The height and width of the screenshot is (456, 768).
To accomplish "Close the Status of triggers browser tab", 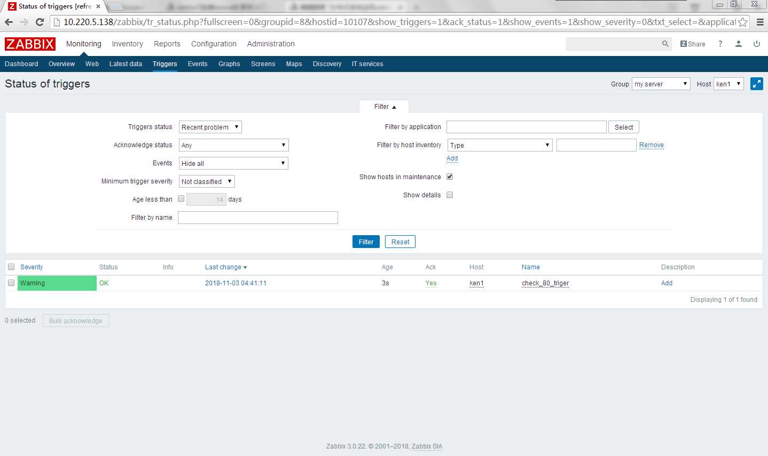I will click(98, 6).
